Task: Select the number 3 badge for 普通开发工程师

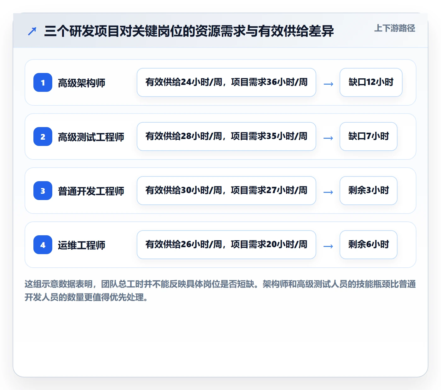Action: click(x=43, y=191)
